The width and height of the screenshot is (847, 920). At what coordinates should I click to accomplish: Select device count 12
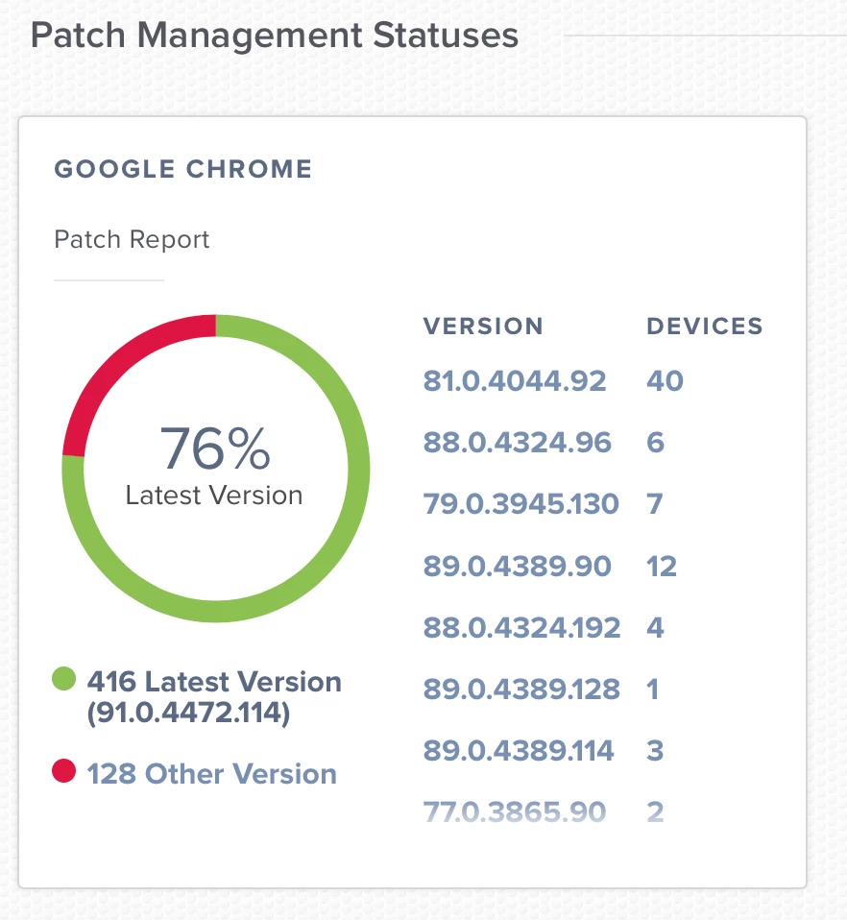(x=661, y=567)
